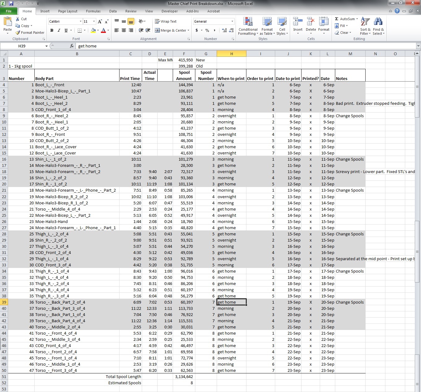Screen dimensions: 421x392
Task: Open the Name Box dropdown arrow
Action: 46,46
